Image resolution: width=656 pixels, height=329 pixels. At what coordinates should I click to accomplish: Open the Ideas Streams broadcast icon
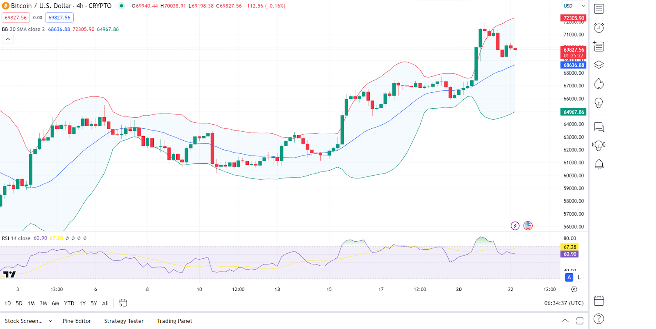click(599, 146)
